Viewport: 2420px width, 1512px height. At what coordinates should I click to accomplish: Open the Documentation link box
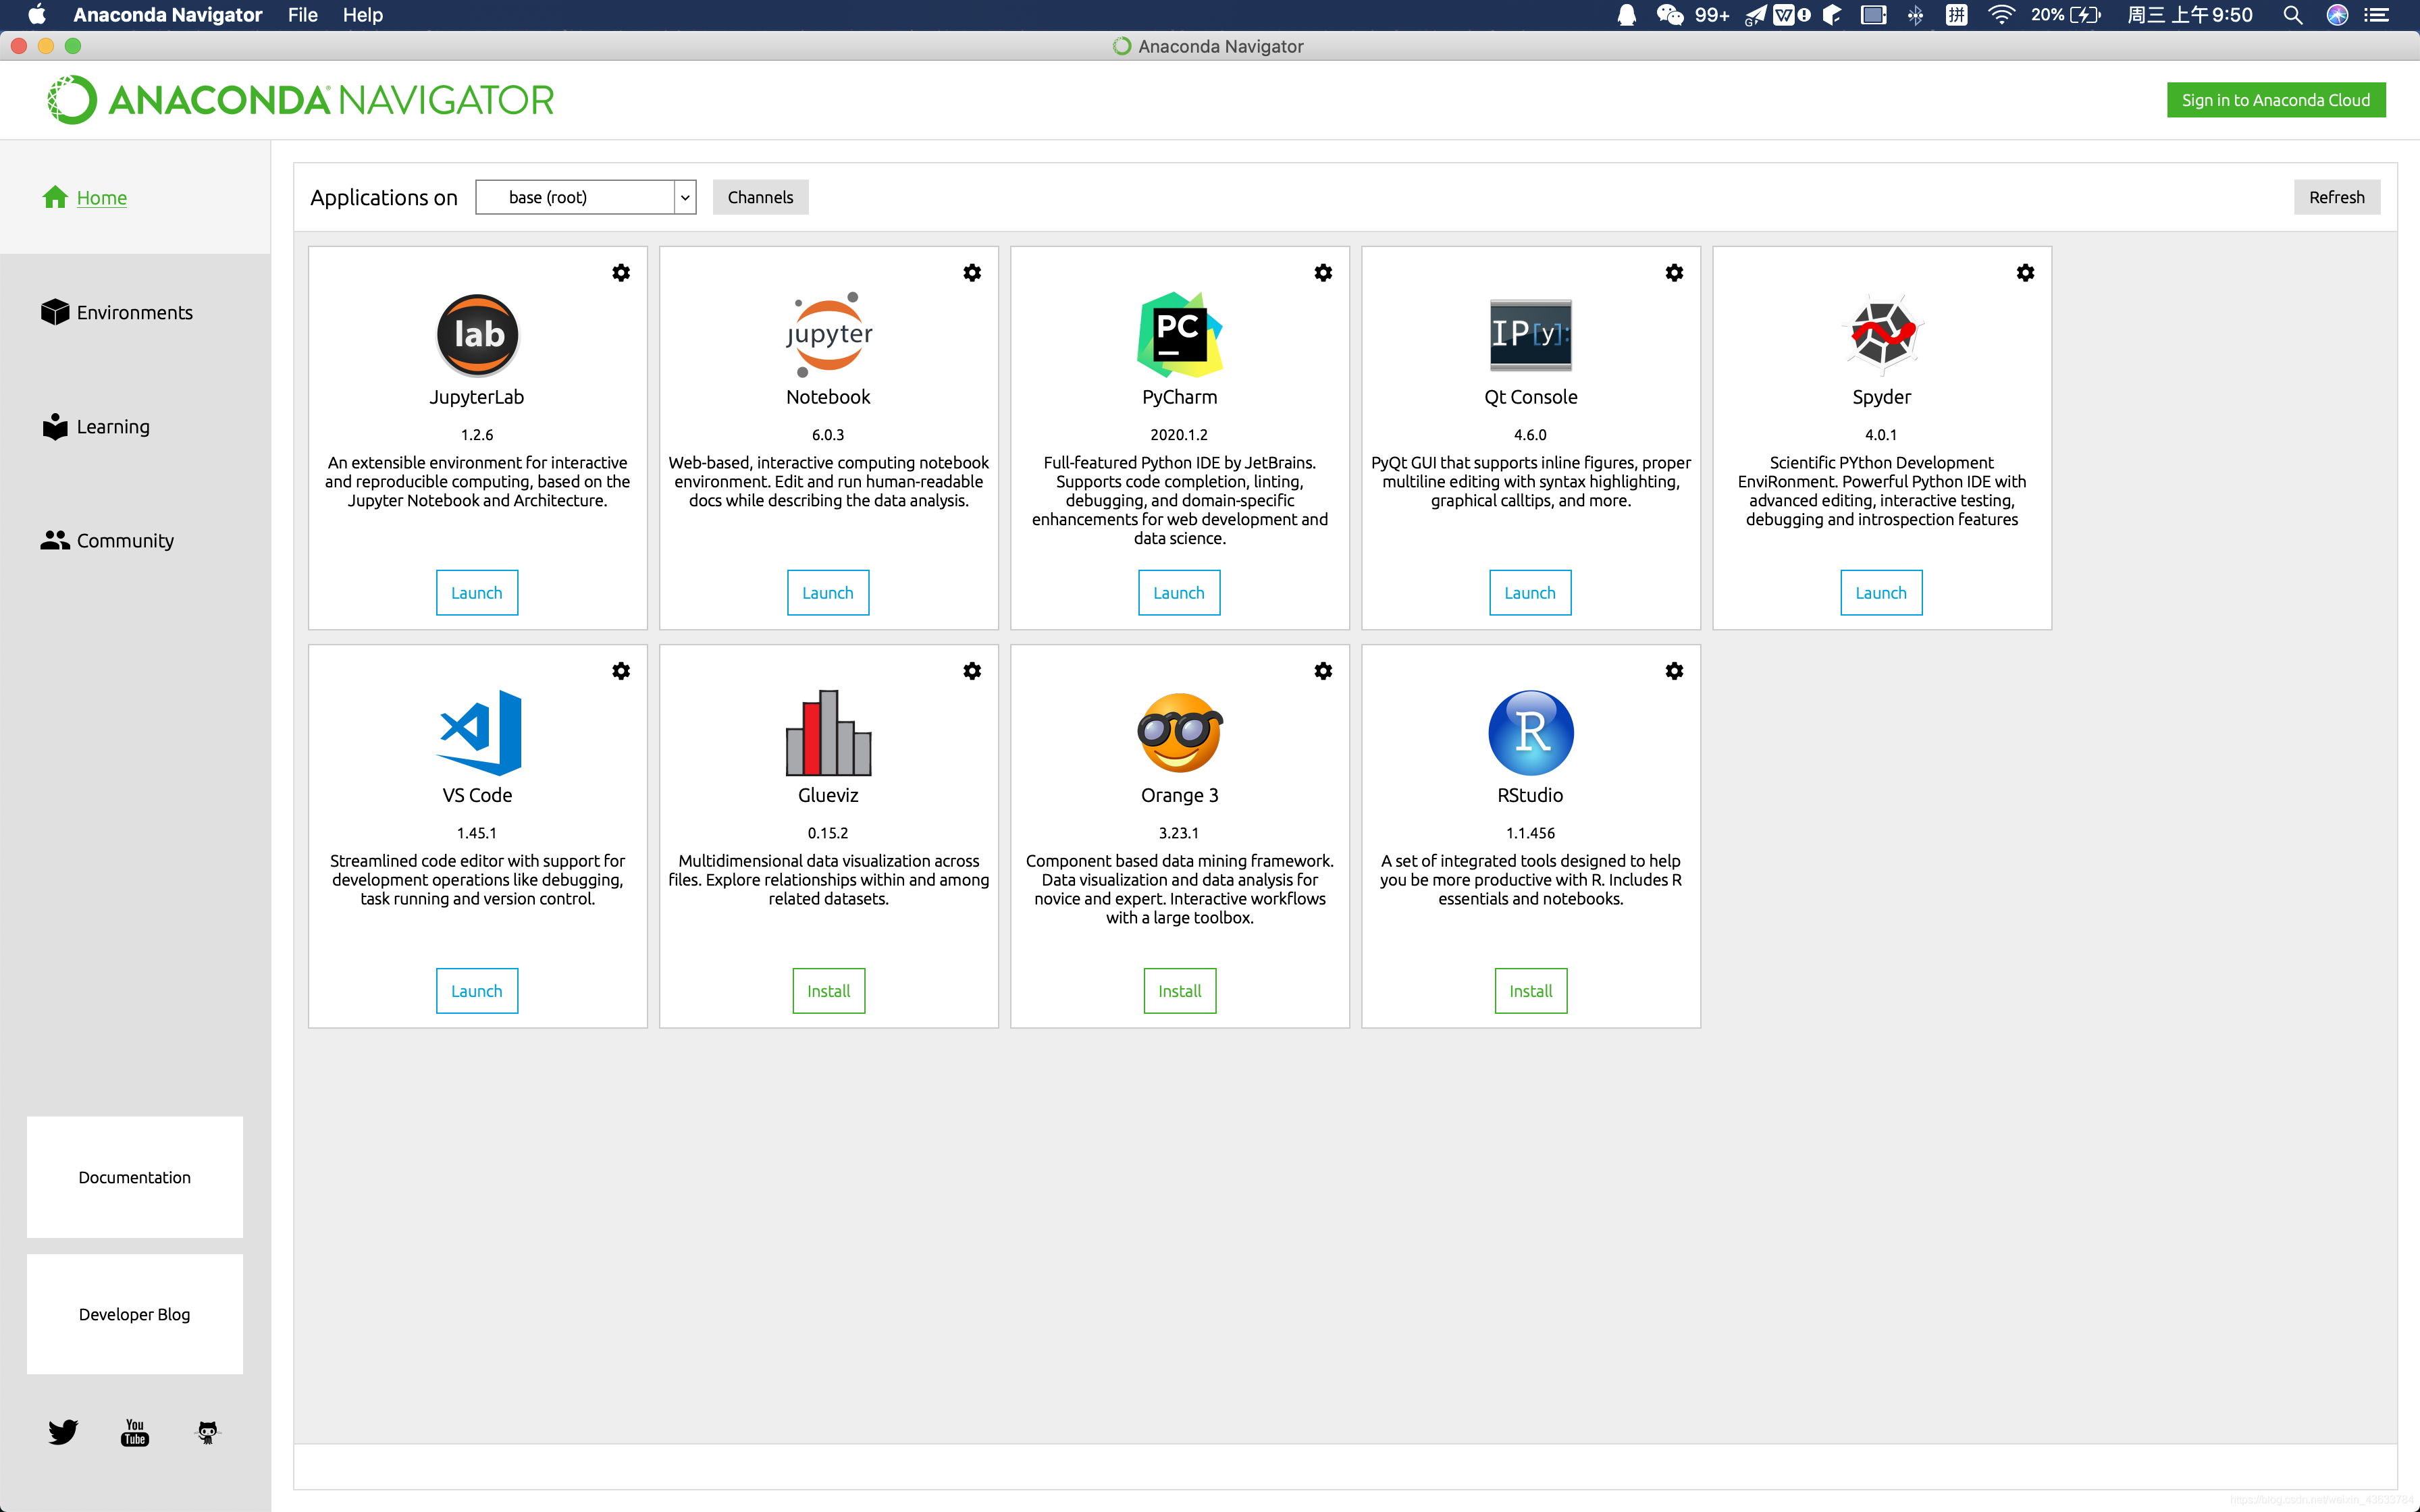(x=135, y=1177)
